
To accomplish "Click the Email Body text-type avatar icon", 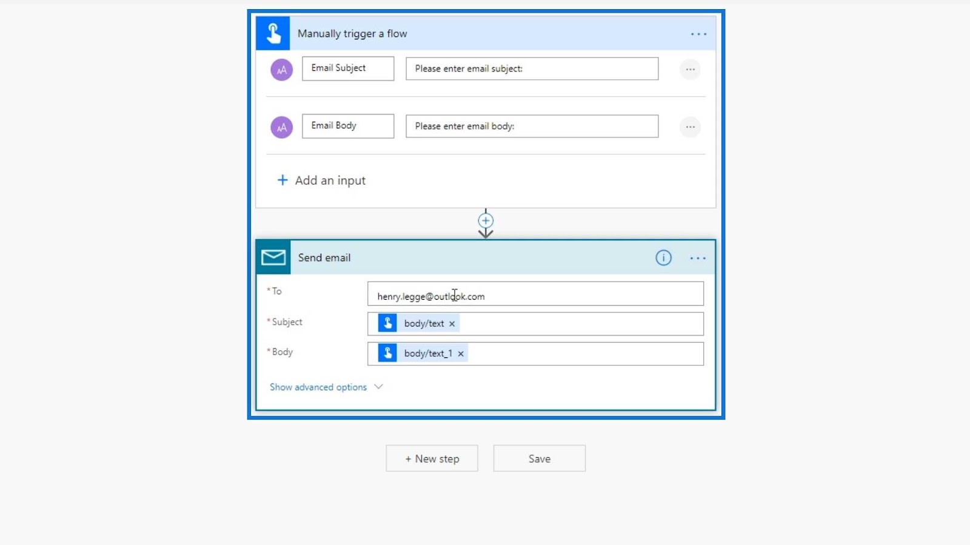I will (x=281, y=127).
